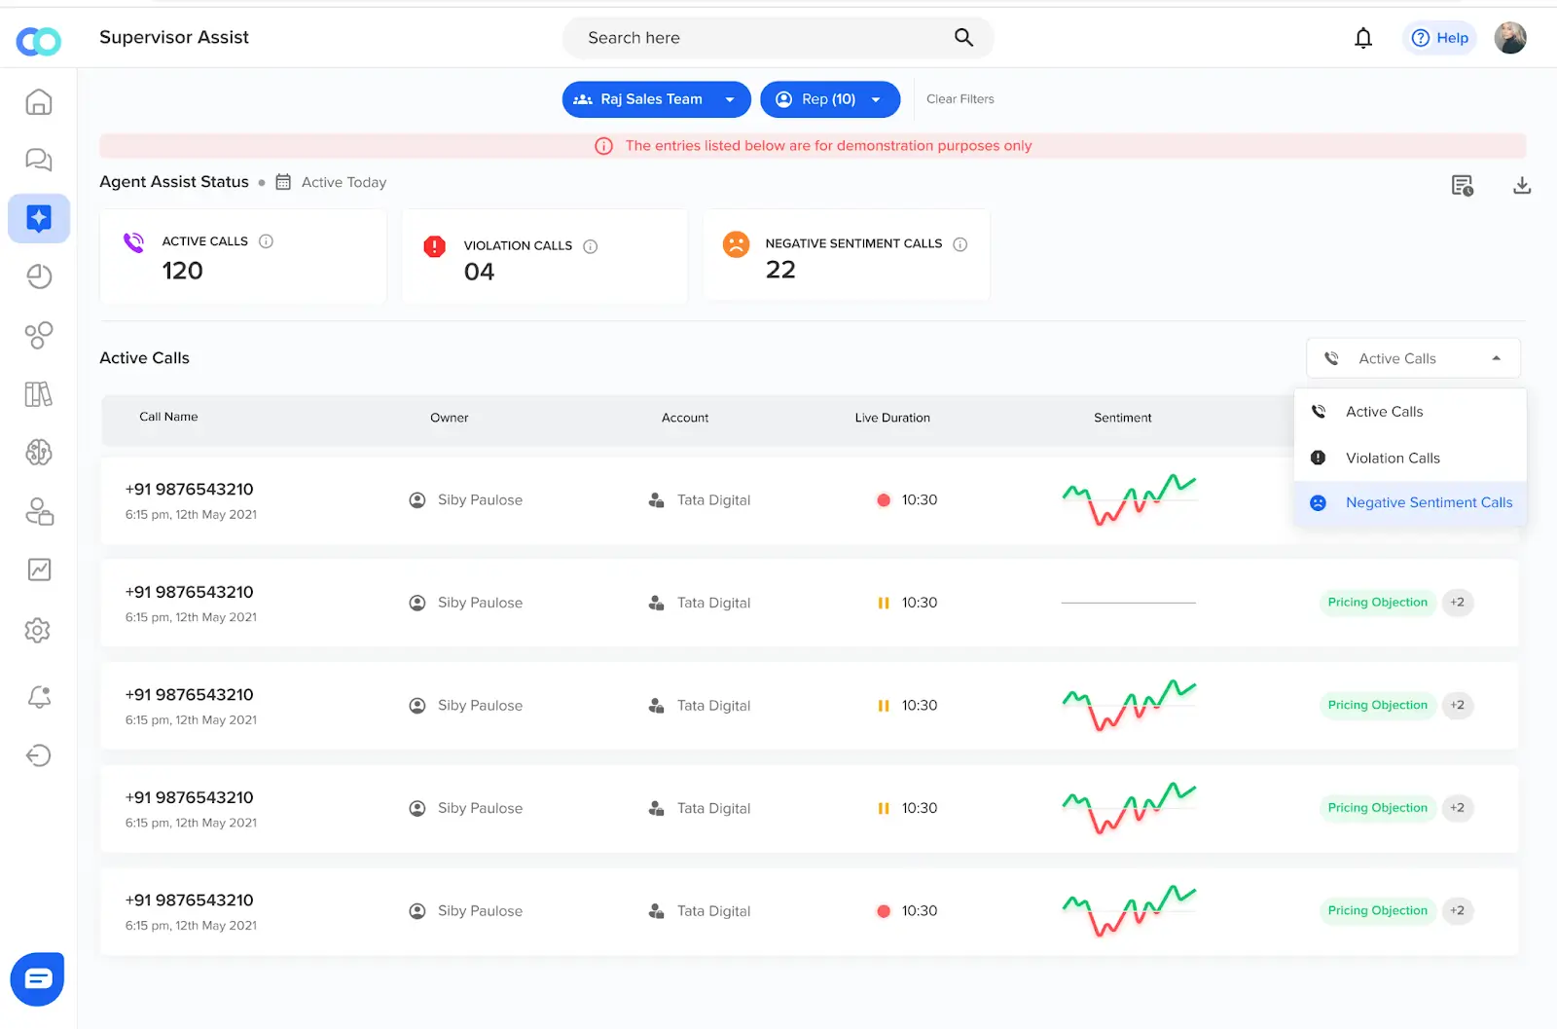Viewport: 1557px width, 1029px height.
Task: Open the Help button in the top bar
Action: [x=1439, y=37]
